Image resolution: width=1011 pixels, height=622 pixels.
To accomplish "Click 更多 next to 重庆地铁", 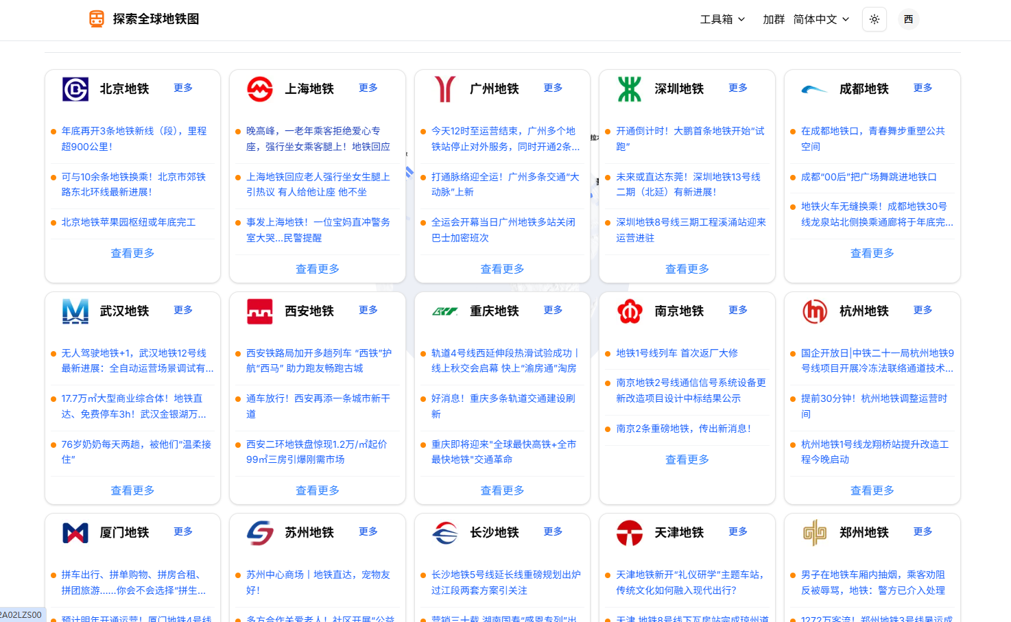I will click(553, 310).
